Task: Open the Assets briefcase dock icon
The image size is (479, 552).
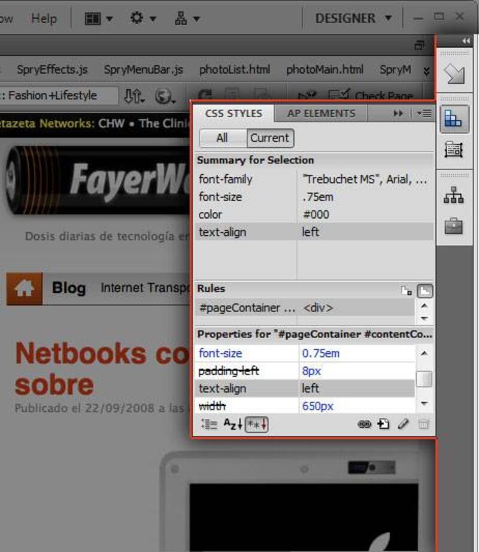Action: click(453, 226)
